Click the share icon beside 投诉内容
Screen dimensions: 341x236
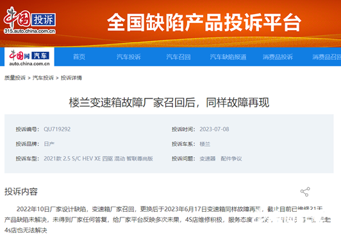[x=305, y=192]
